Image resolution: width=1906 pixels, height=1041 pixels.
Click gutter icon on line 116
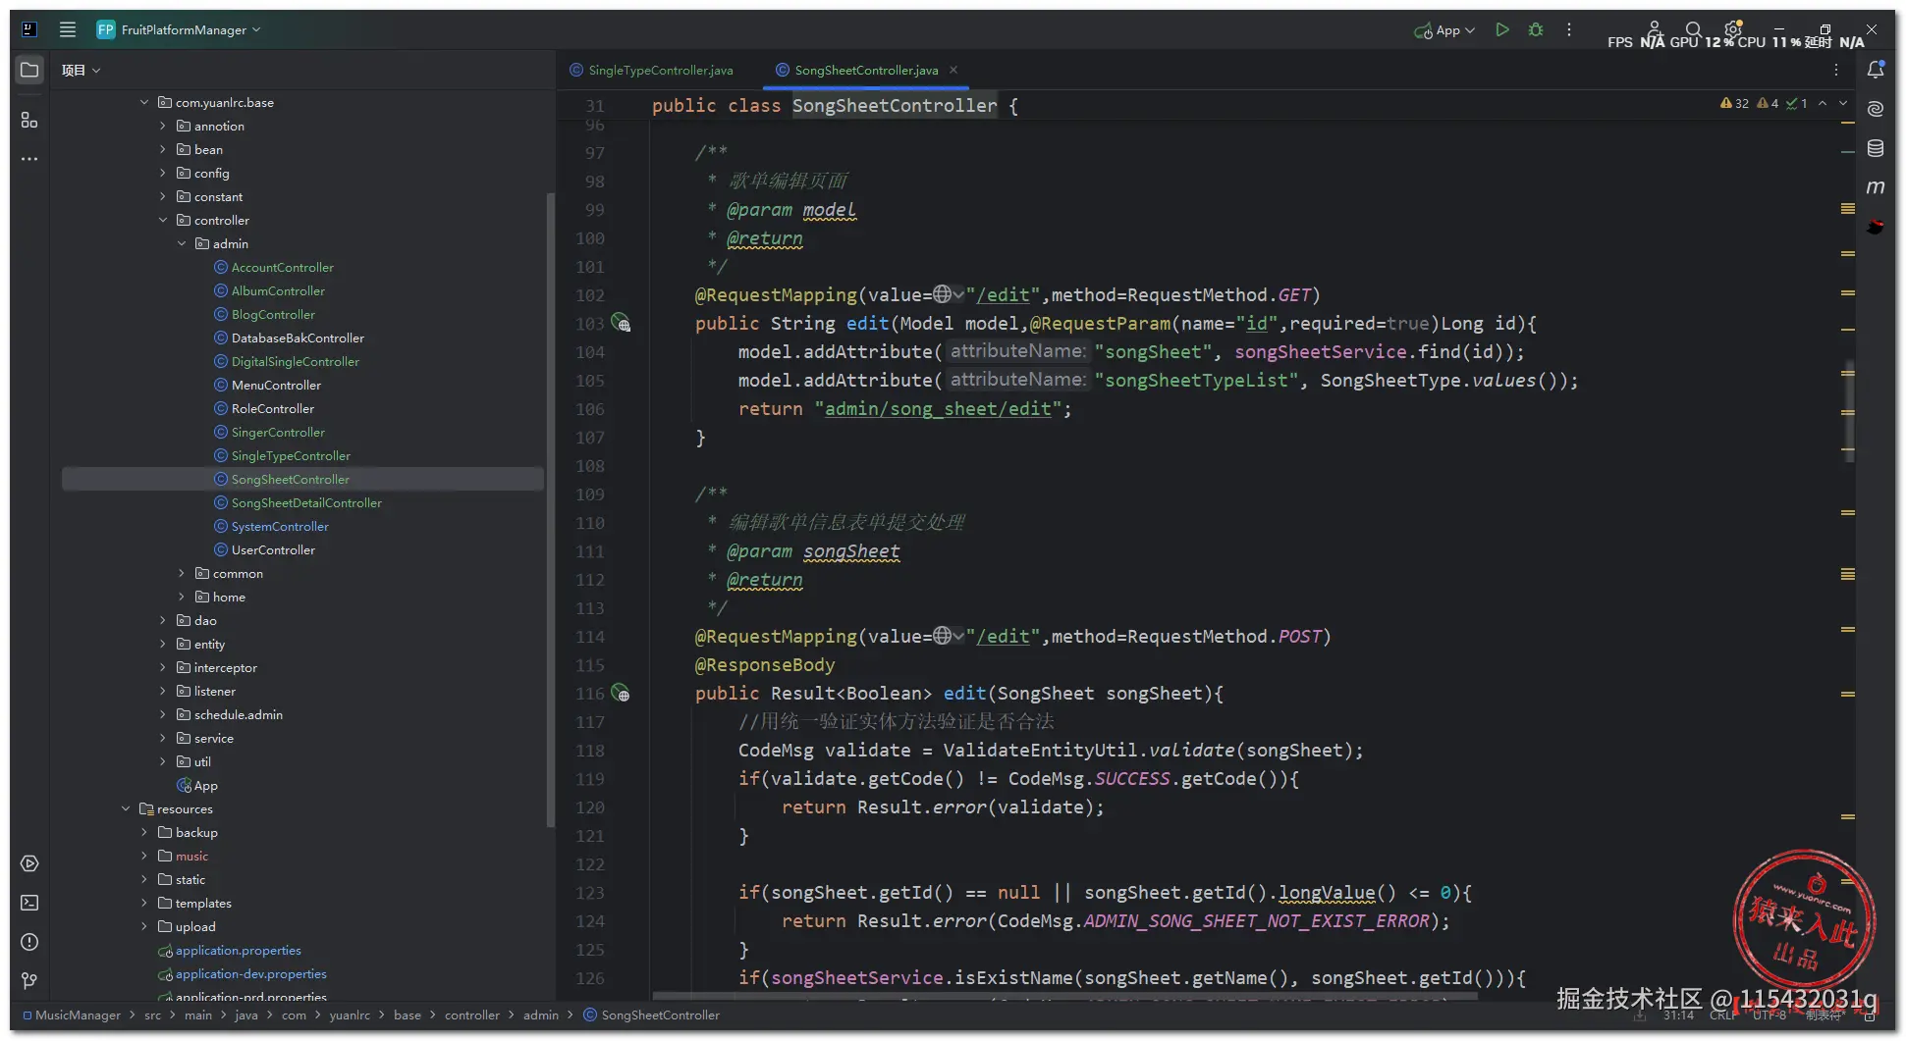point(621,693)
